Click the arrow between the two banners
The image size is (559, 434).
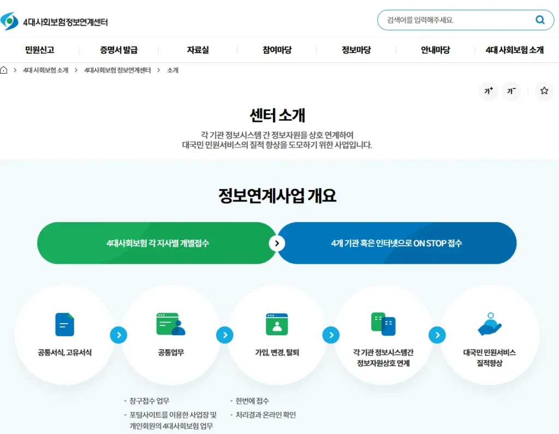(277, 243)
